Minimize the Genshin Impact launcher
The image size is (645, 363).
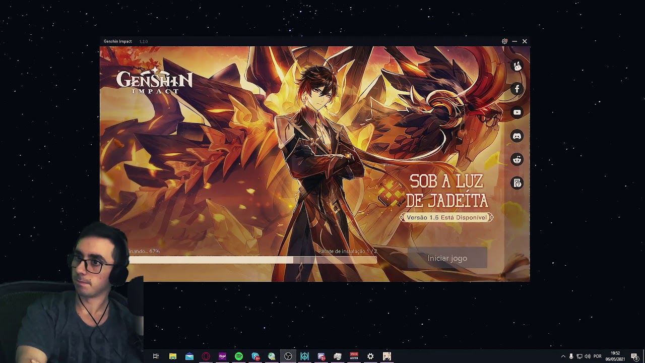[x=514, y=41]
